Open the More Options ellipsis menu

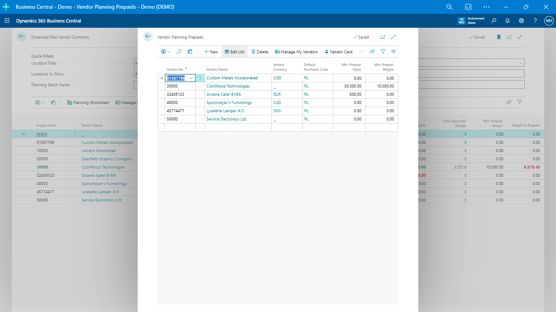361,52
